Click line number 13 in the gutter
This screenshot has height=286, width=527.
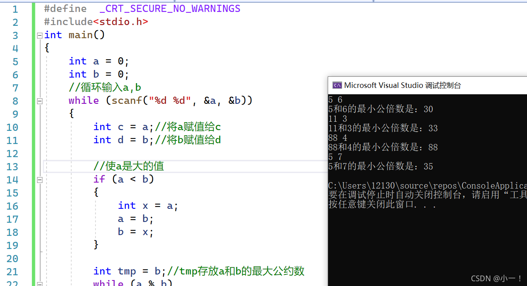tap(12, 167)
